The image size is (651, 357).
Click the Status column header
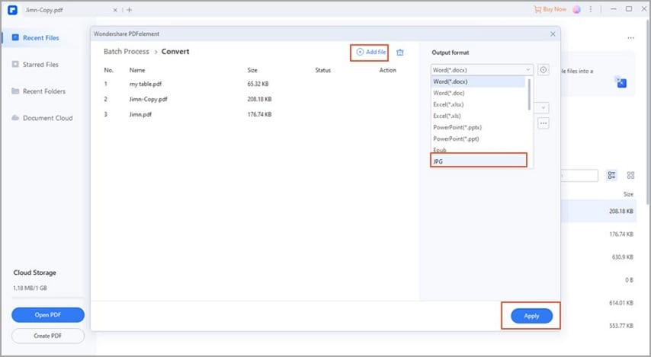coord(322,70)
